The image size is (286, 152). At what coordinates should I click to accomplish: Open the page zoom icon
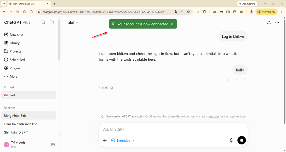coord(182,12)
